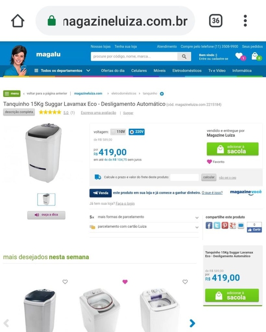Select the 110V voltage option
Image resolution: width=266 pixels, height=332 pixels.
click(x=119, y=132)
